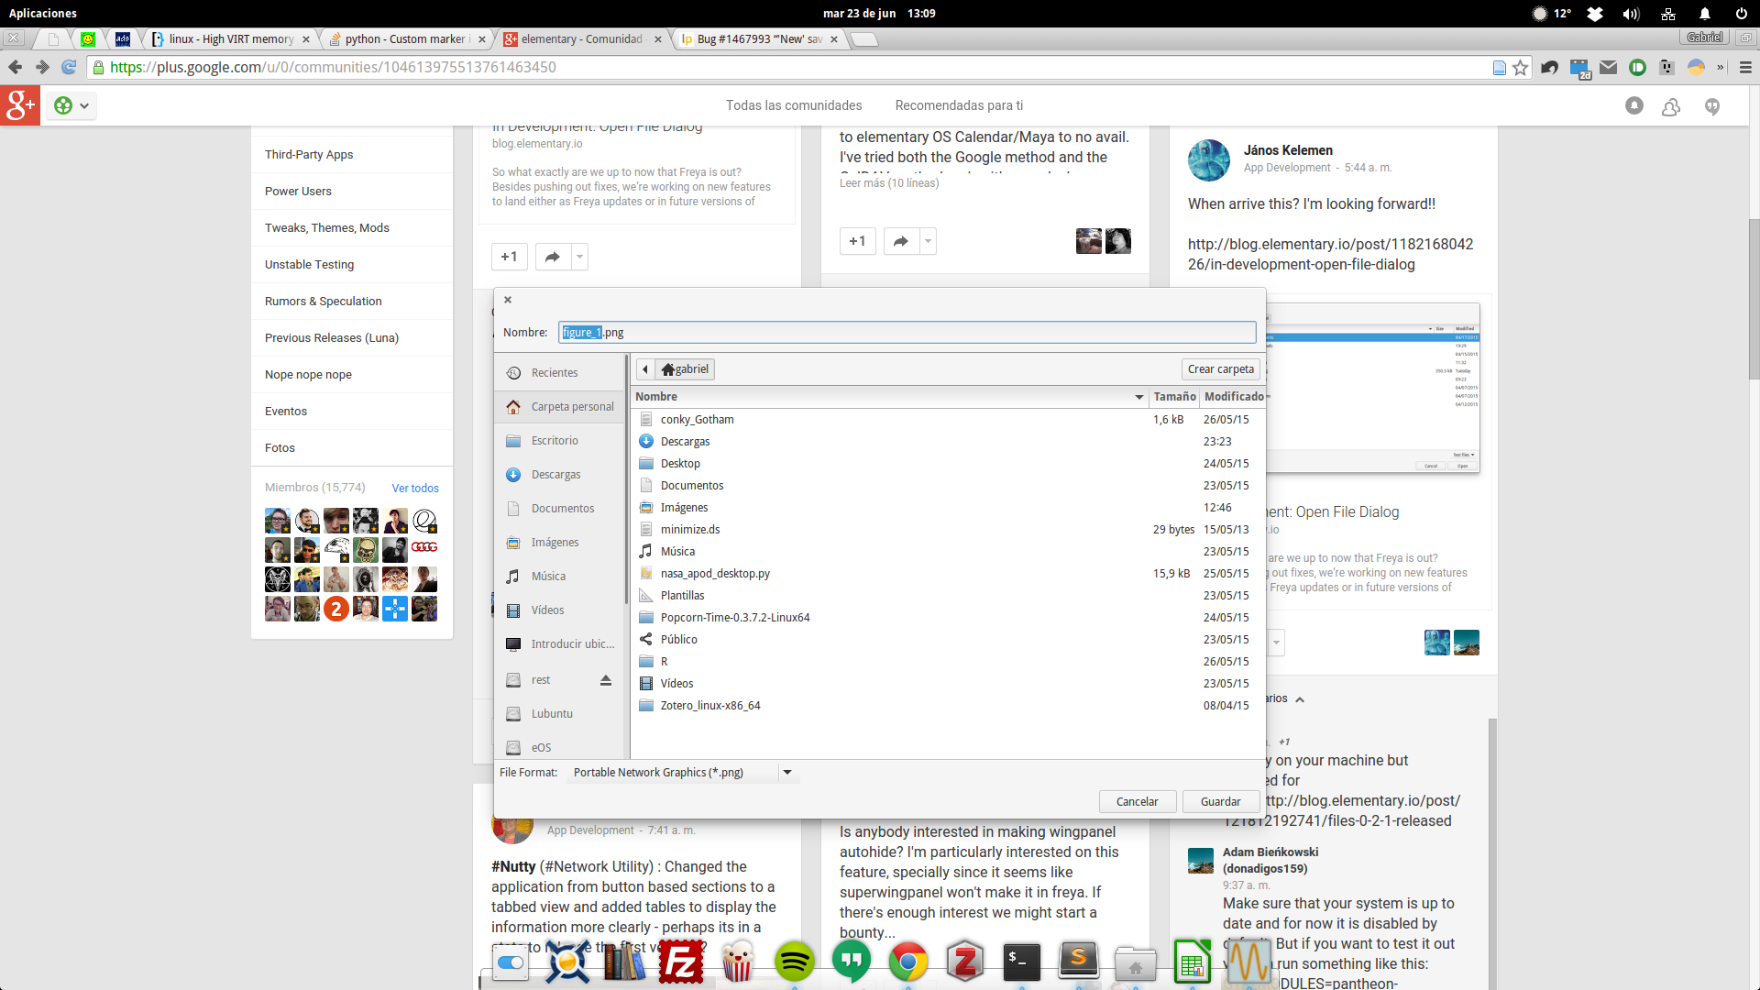Select the minimize.ds file

(949, 530)
